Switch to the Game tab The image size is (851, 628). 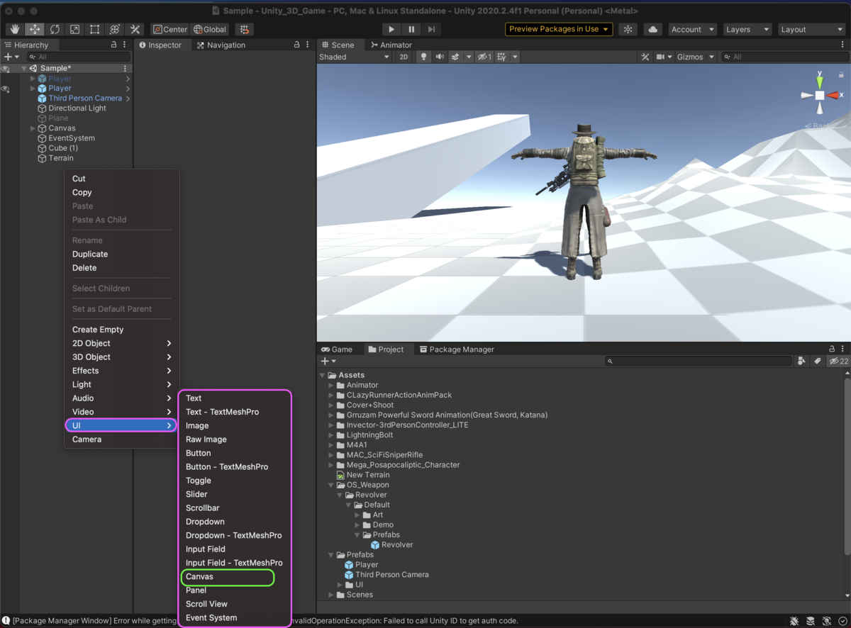[337, 349]
